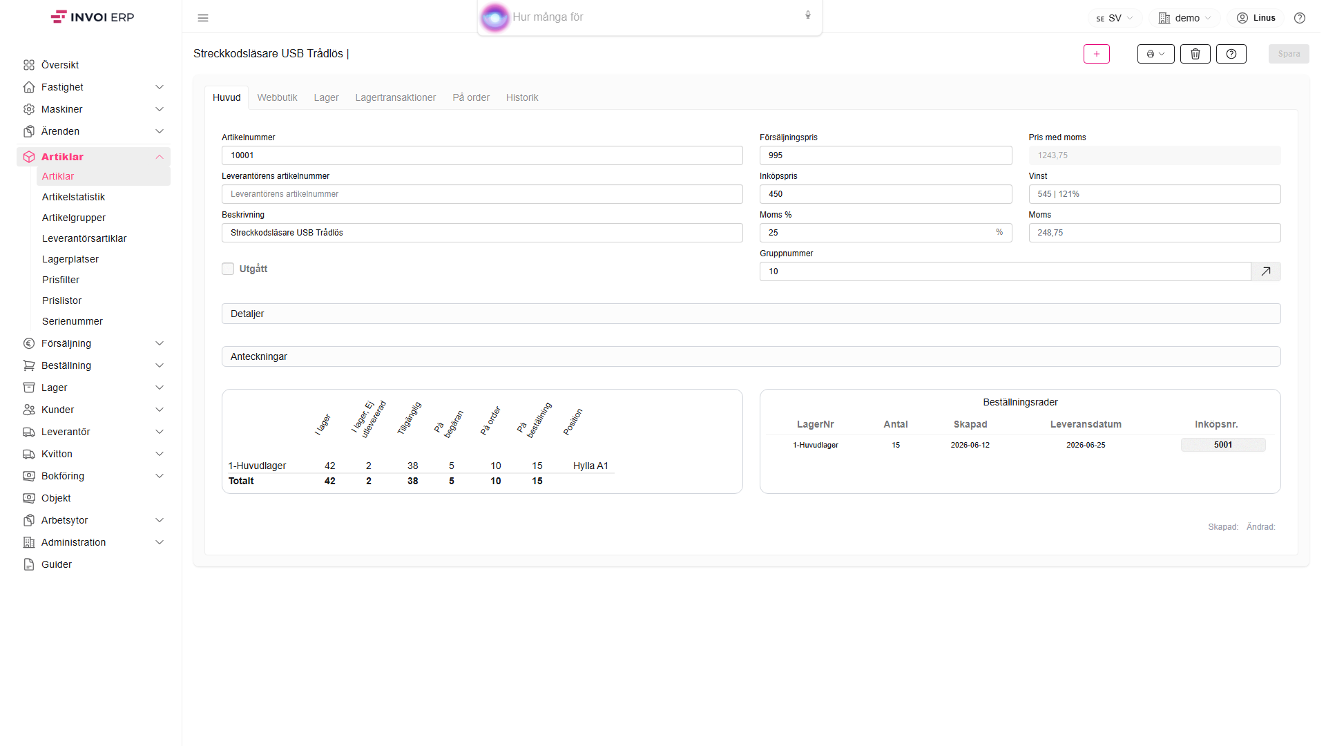
Task: Expand the Detaljer section
Action: (751, 314)
